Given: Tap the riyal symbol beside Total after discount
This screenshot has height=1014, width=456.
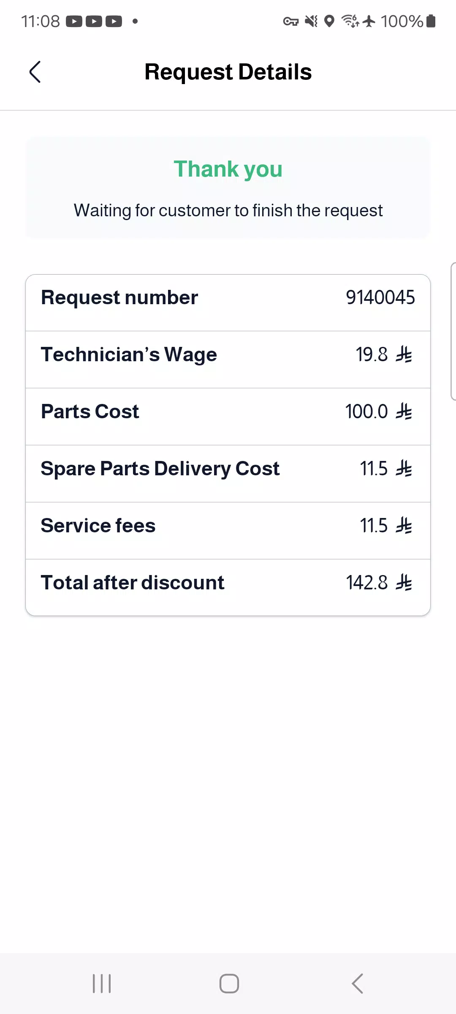Looking at the screenshot, I should point(404,583).
